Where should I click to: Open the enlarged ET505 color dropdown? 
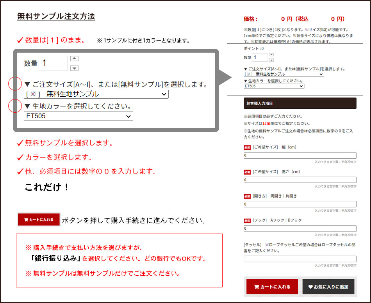click(78, 116)
